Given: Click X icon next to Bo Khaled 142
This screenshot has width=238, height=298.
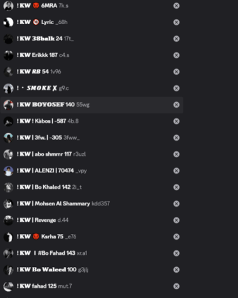Looking at the screenshot, I should click(176, 187).
